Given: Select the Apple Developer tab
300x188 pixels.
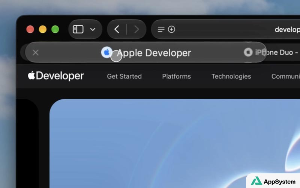Looking at the screenshot, I should point(146,52).
